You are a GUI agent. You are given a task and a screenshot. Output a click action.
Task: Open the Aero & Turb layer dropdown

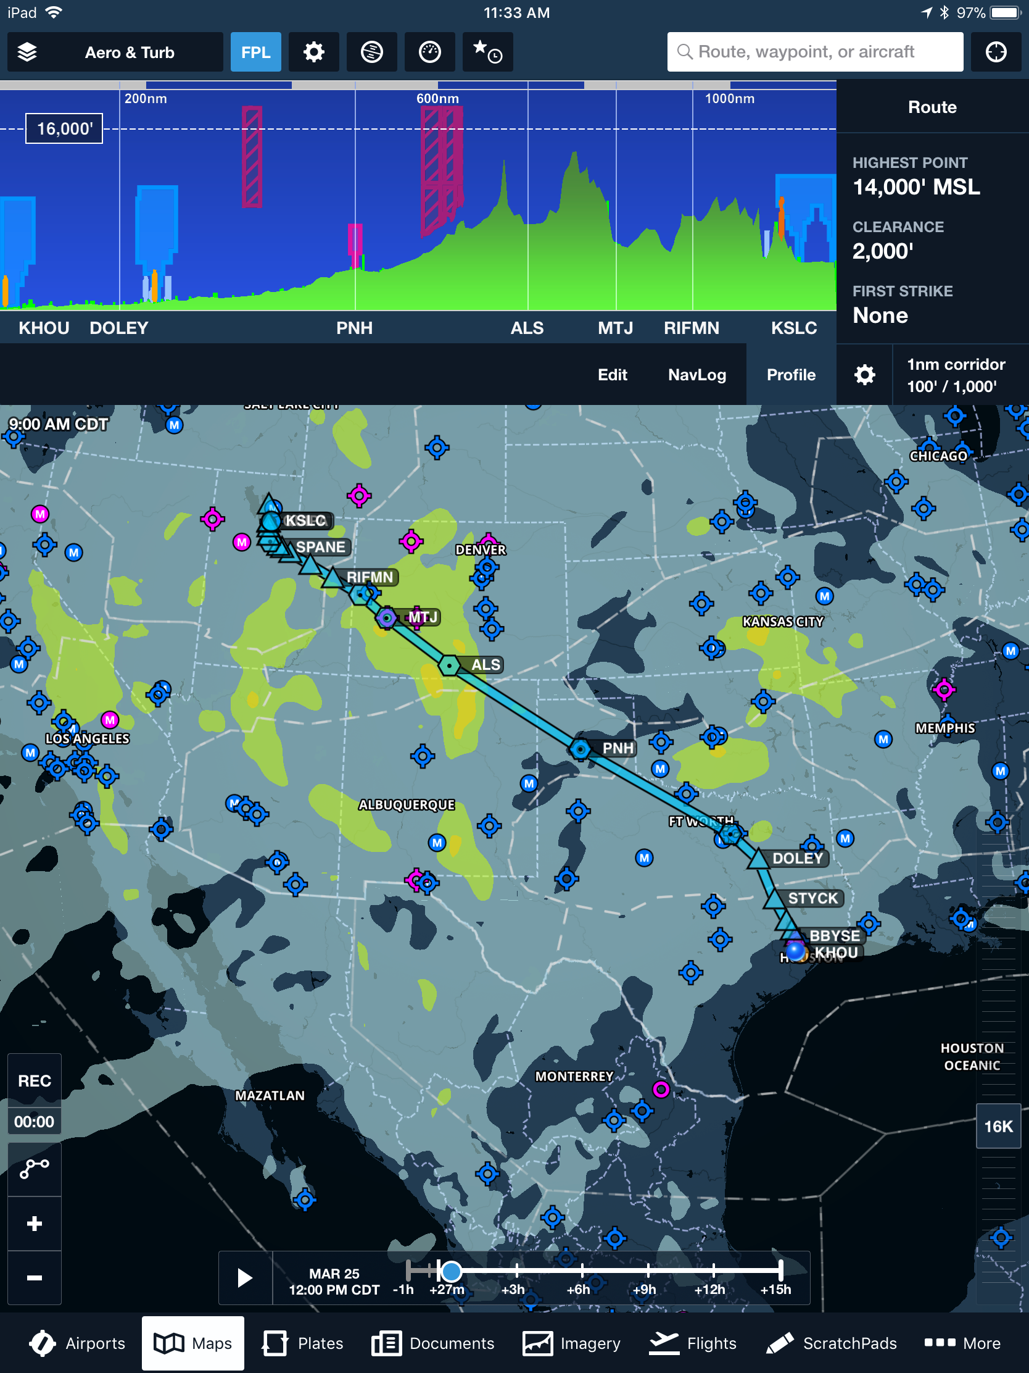[x=130, y=52]
